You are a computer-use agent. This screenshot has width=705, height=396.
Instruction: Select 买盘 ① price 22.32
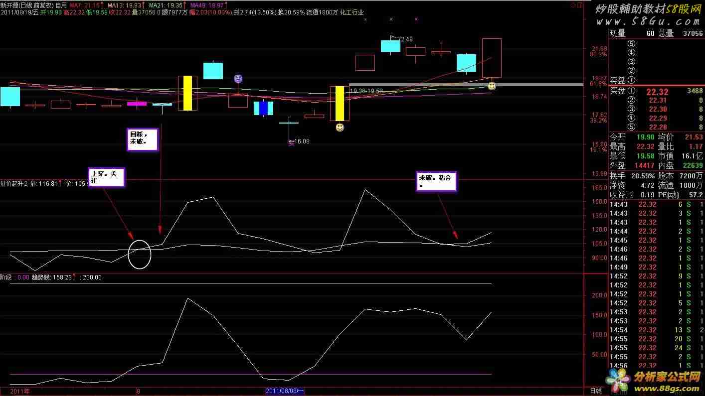(657, 92)
